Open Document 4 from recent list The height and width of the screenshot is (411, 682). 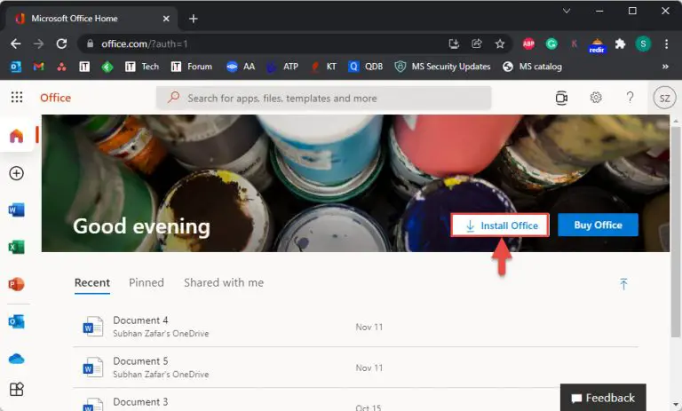(140, 320)
